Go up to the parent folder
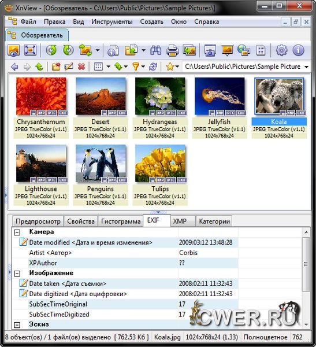 click(x=39, y=67)
